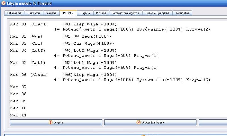Select Kan 05 [W5]LotL Waga(+100%) line
This screenshot has width=227, height=136.
(63, 62)
